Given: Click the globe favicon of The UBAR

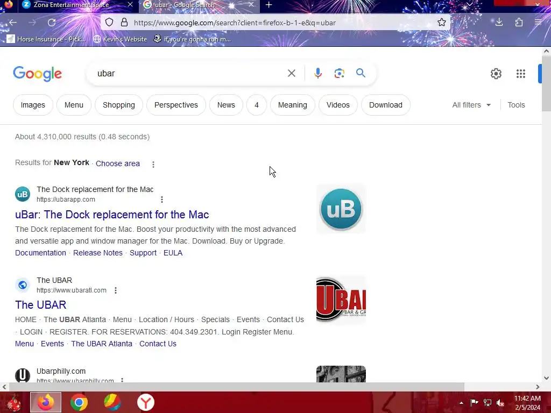Looking at the screenshot, I should click(x=23, y=285).
